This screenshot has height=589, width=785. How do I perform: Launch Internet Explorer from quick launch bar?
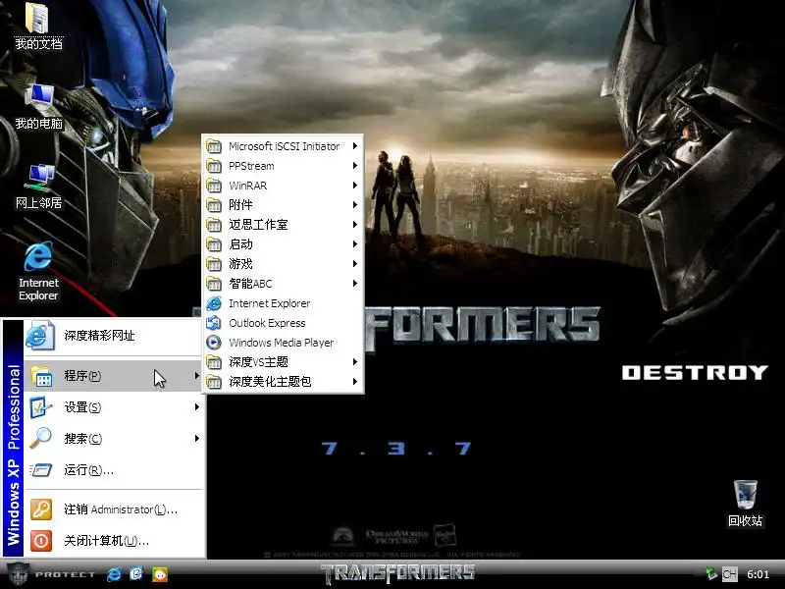[114, 574]
